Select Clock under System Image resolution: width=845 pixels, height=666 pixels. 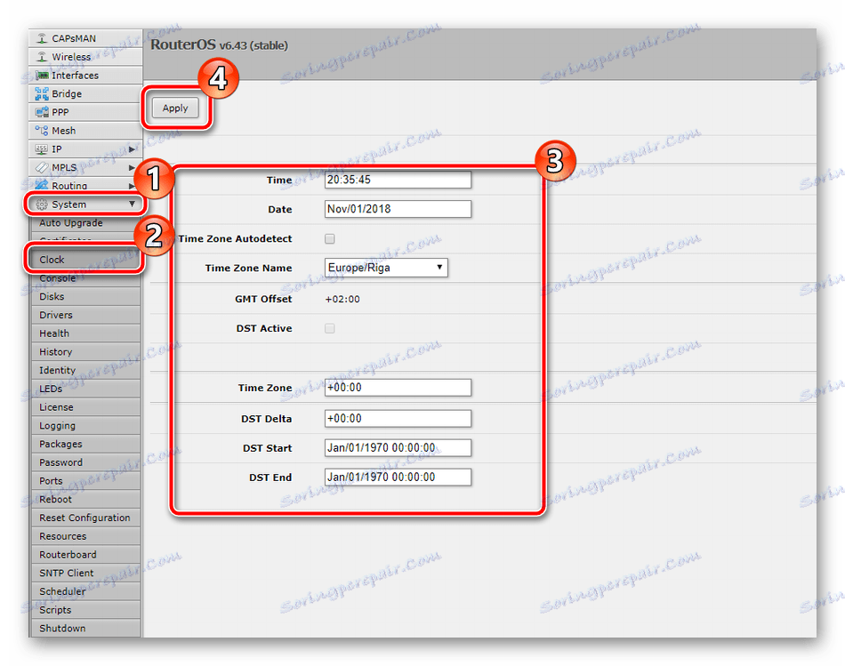pos(86,260)
